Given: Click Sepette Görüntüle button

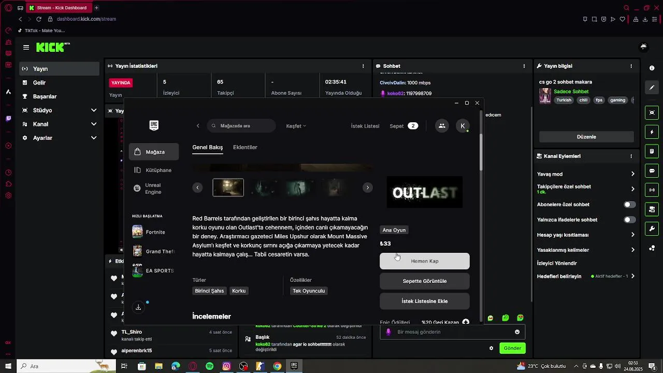Looking at the screenshot, I should click(425, 281).
